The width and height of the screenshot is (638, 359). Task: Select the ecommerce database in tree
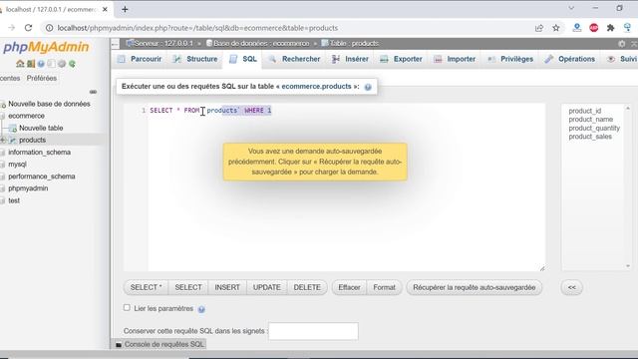27,116
